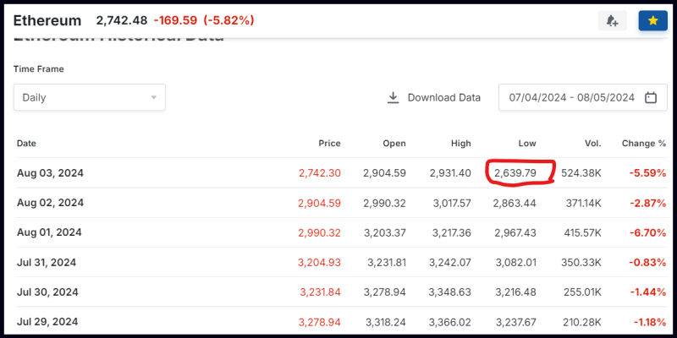Screen dimensions: 677x338
Task: Click the low value 3,082.01
Action: click(x=516, y=262)
